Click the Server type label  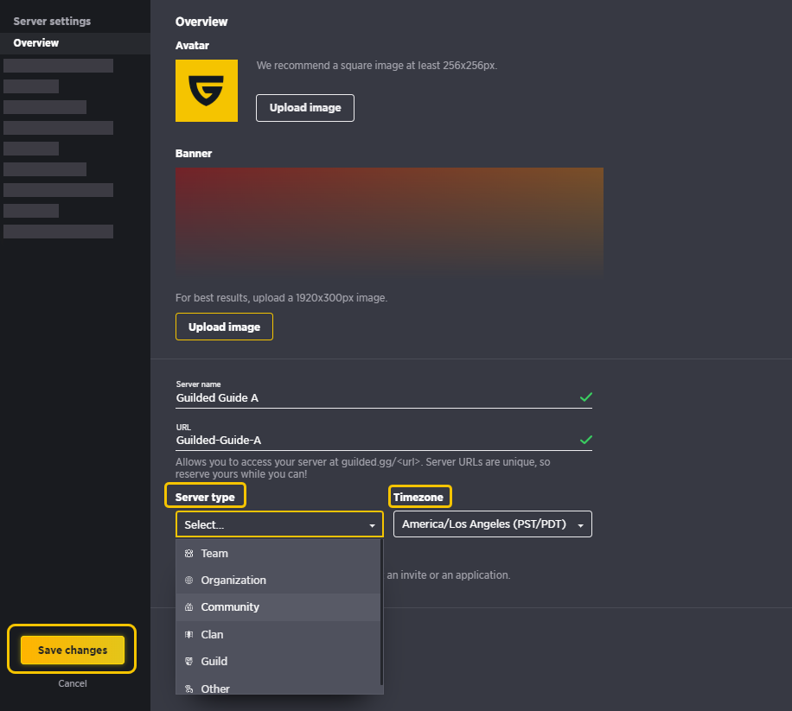pos(205,497)
